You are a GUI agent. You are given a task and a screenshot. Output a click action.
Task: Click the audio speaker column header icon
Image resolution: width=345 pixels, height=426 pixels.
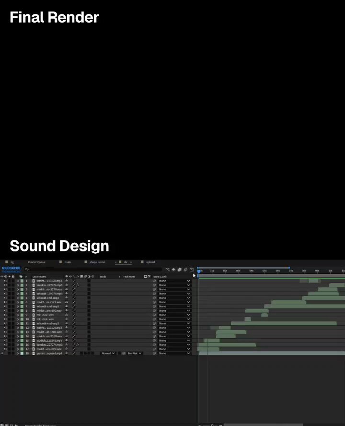tap(6, 277)
